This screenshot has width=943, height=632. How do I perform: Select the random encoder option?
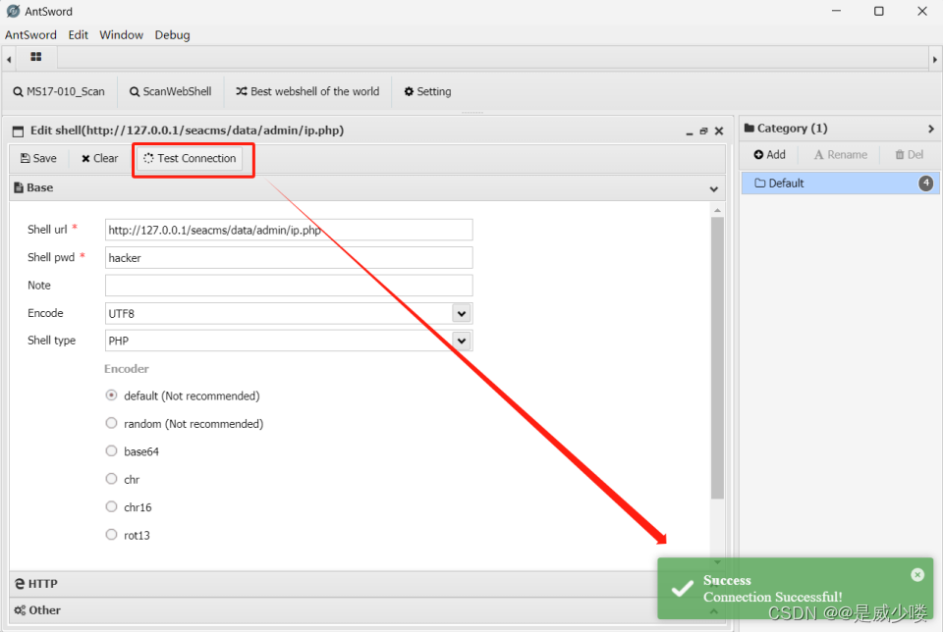(x=111, y=423)
